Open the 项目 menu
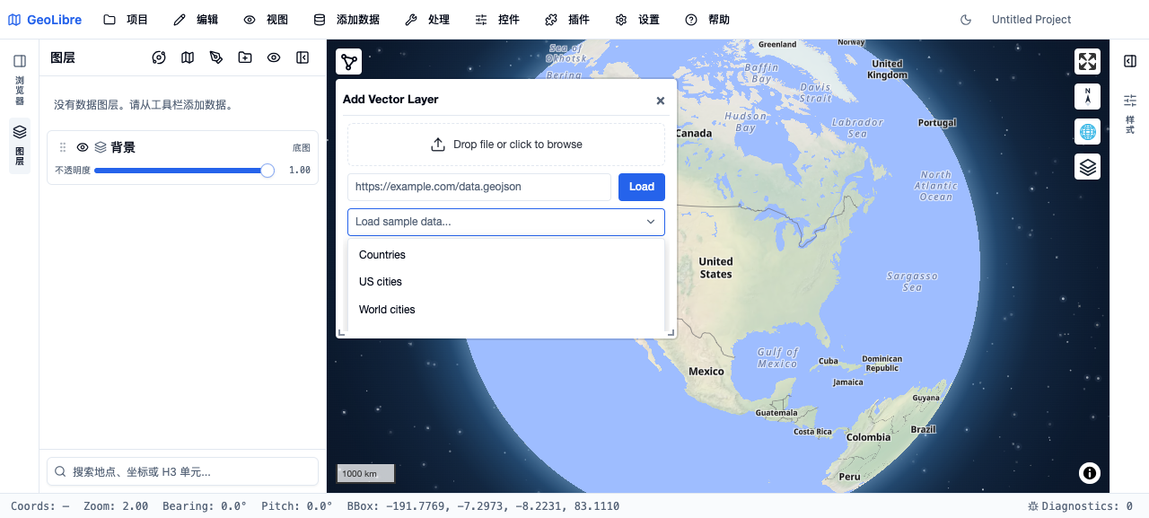The height and width of the screenshot is (518, 1149). [126, 20]
